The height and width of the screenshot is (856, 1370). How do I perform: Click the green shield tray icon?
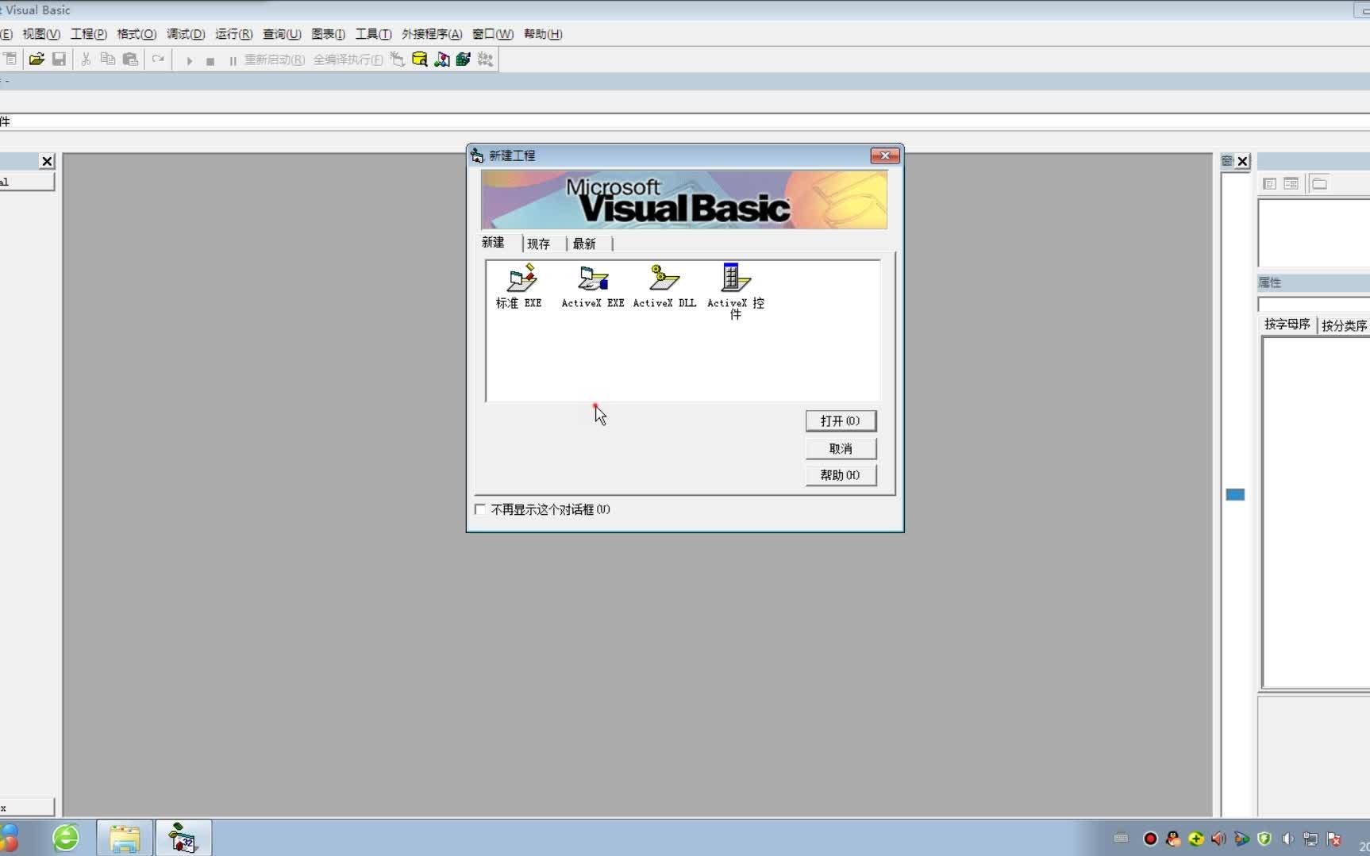(x=1264, y=839)
